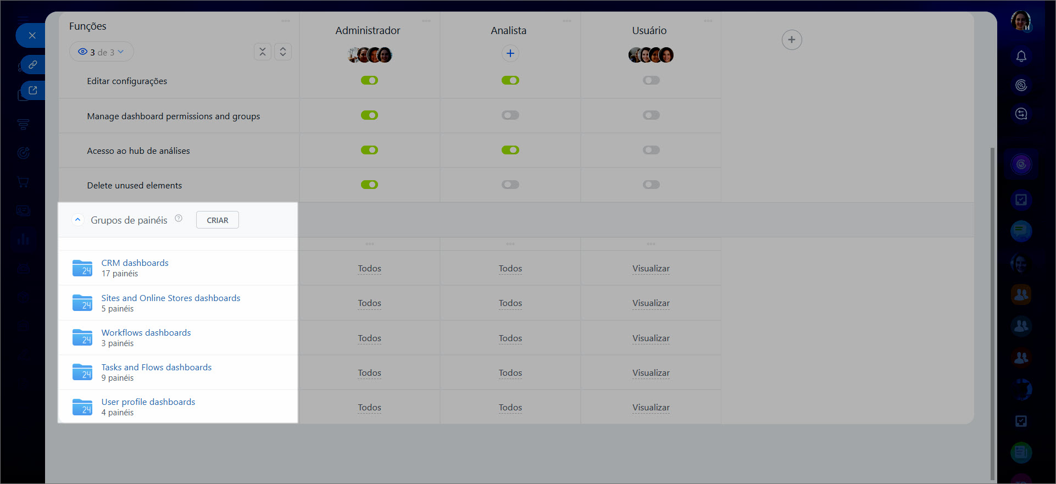Open Workflows dashboards link
This screenshot has height=484, width=1056.
(146, 332)
